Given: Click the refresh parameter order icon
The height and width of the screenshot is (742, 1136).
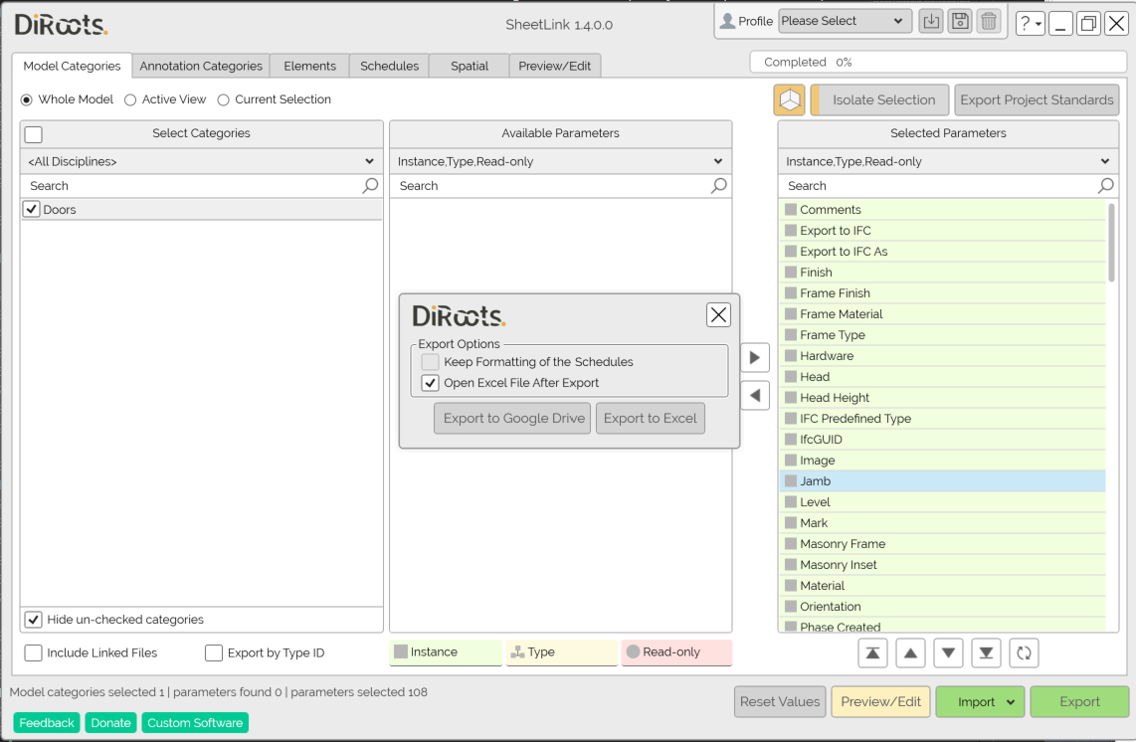Looking at the screenshot, I should pyautogui.click(x=1024, y=652).
